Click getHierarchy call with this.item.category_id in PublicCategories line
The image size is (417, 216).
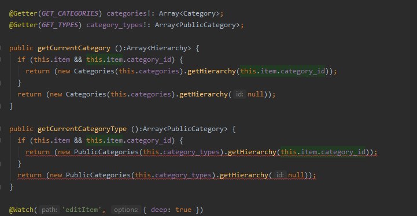click(252, 152)
